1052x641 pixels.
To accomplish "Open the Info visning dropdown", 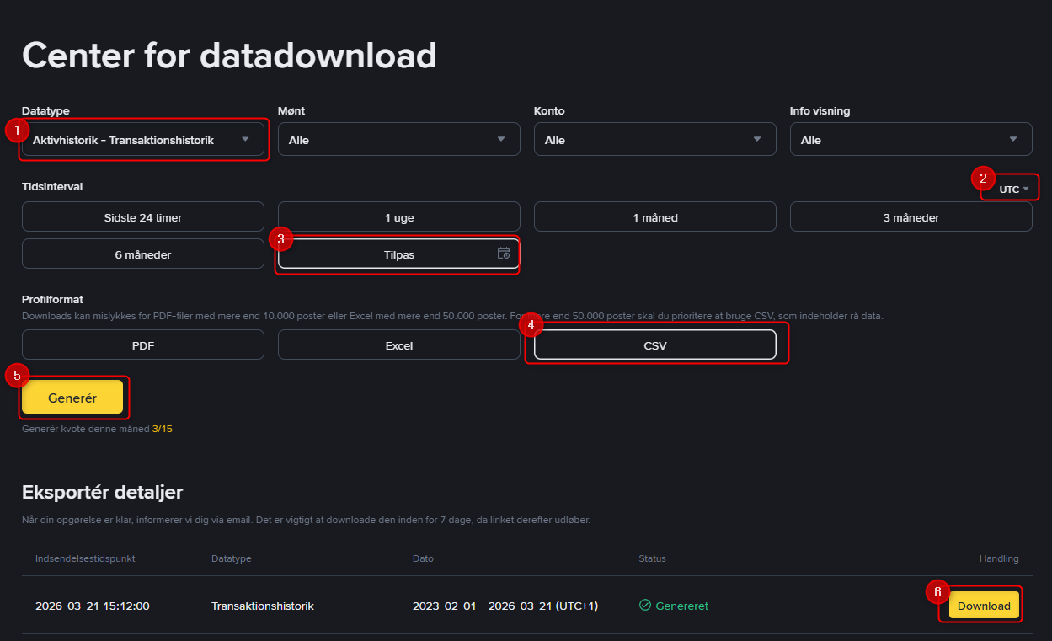I will [x=910, y=139].
